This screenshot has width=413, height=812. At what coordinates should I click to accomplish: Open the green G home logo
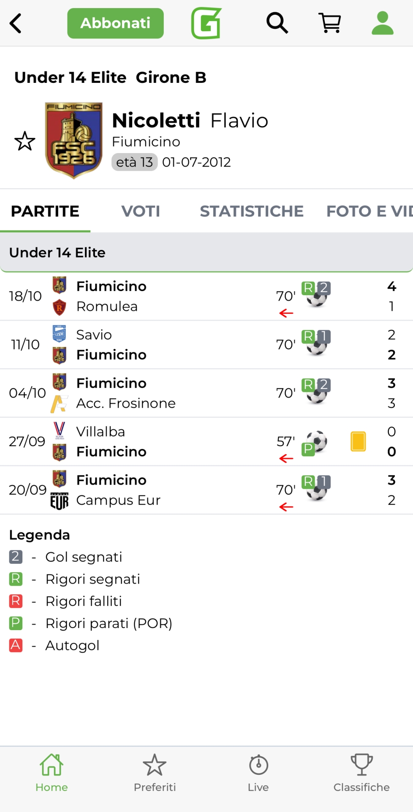206,23
